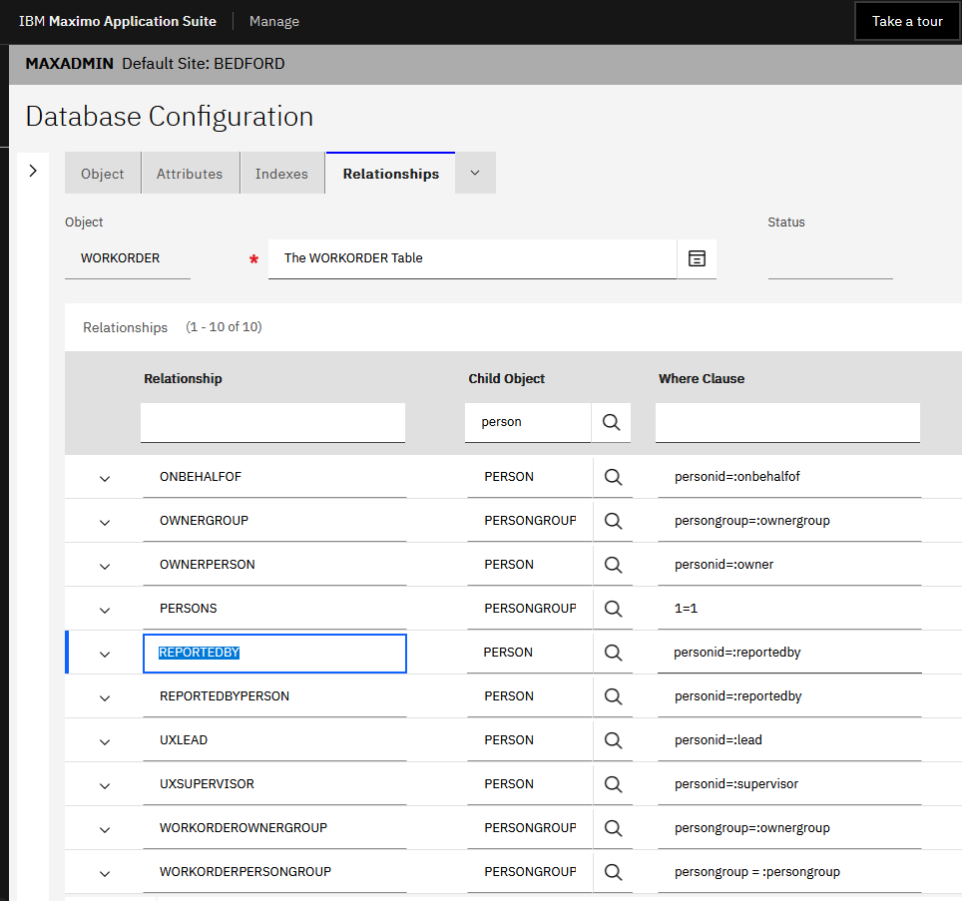The image size is (962, 901).
Task: Switch to the Attributes tab
Action: [190, 174]
